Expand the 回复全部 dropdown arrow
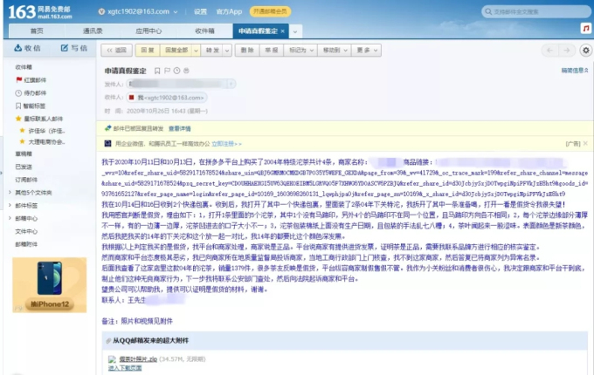 point(196,51)
